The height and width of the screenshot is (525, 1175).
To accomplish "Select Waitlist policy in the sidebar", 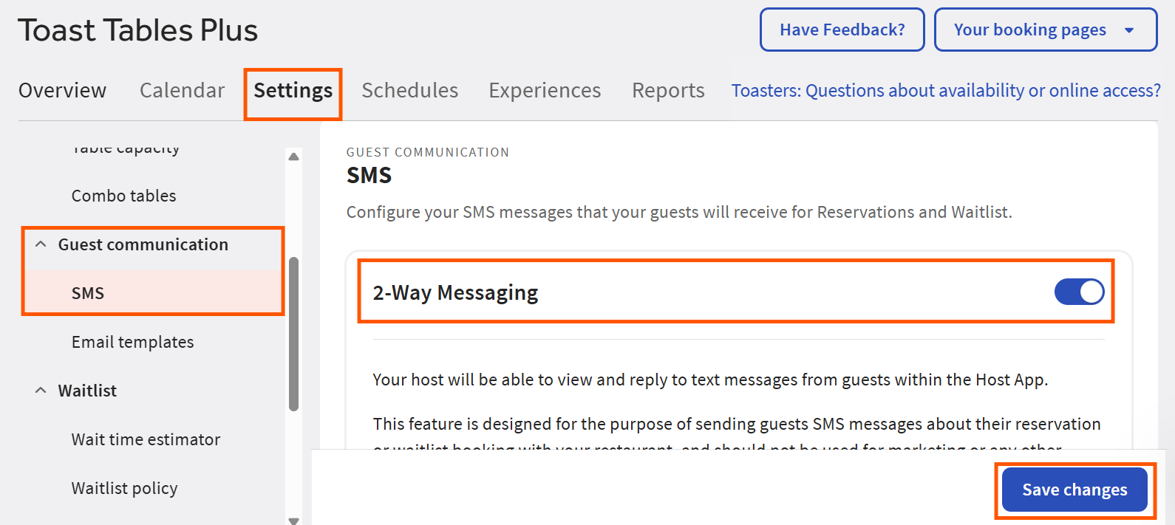I will click(x=124, y=487).
